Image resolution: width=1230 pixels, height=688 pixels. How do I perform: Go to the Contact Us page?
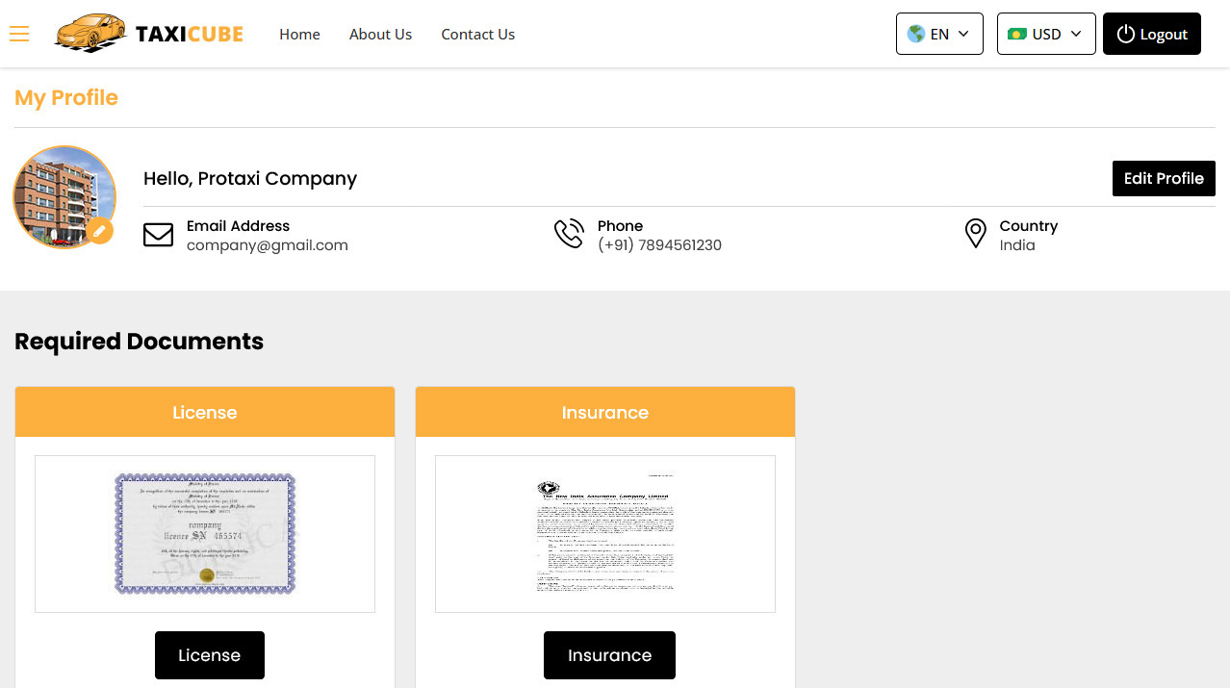[x=477, y=34]
